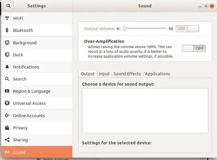Open the Applications tab

[158, 74]
